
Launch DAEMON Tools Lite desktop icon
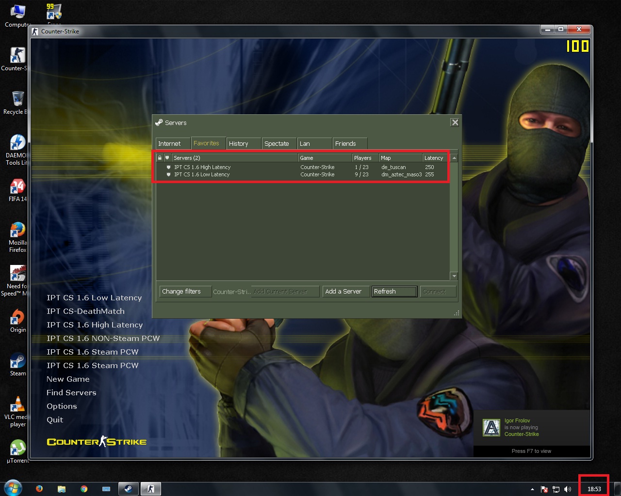pos(17,150)
